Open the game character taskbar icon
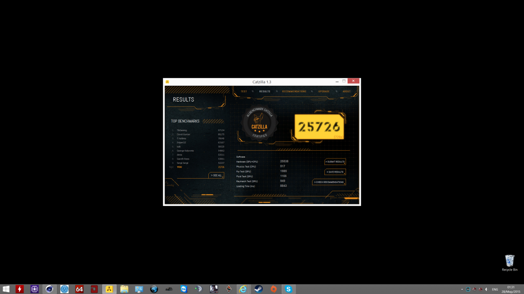This screenshot has width=524, height=294. point(214,289)
